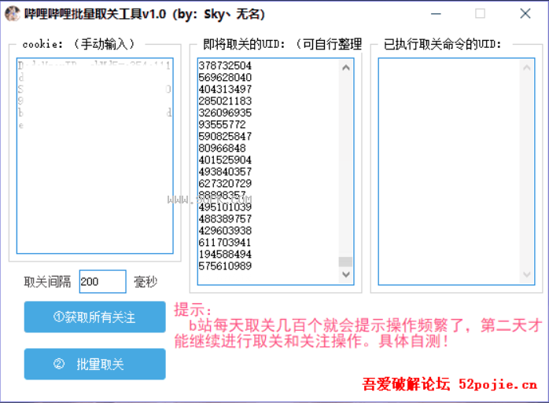Click down arrow of executed UID list scrollbar
The height and width of the screenshot is (403, 549).
click(x=527, y=274)
